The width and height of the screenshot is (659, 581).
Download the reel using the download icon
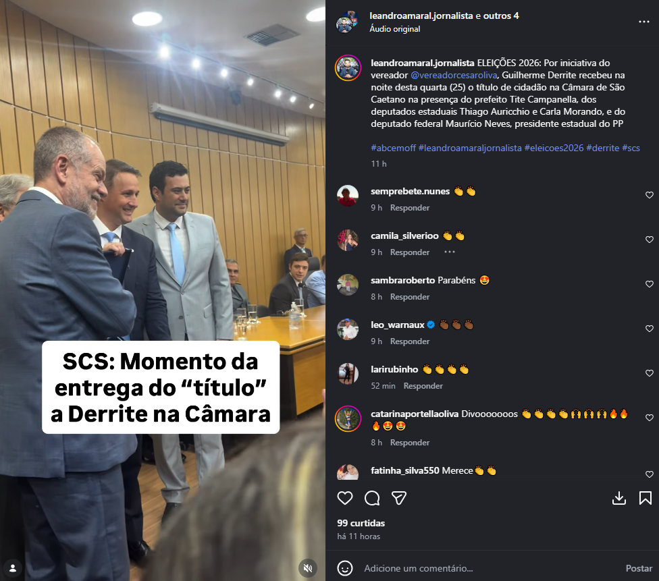click(618, 498)
